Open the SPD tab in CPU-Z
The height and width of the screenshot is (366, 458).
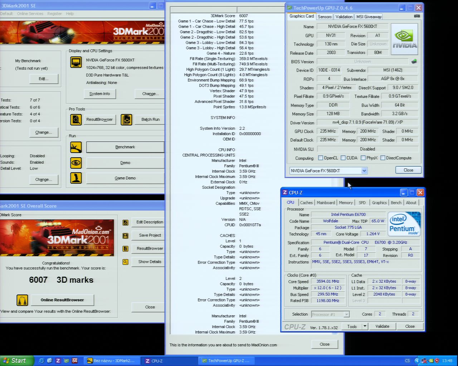point(362,203)
